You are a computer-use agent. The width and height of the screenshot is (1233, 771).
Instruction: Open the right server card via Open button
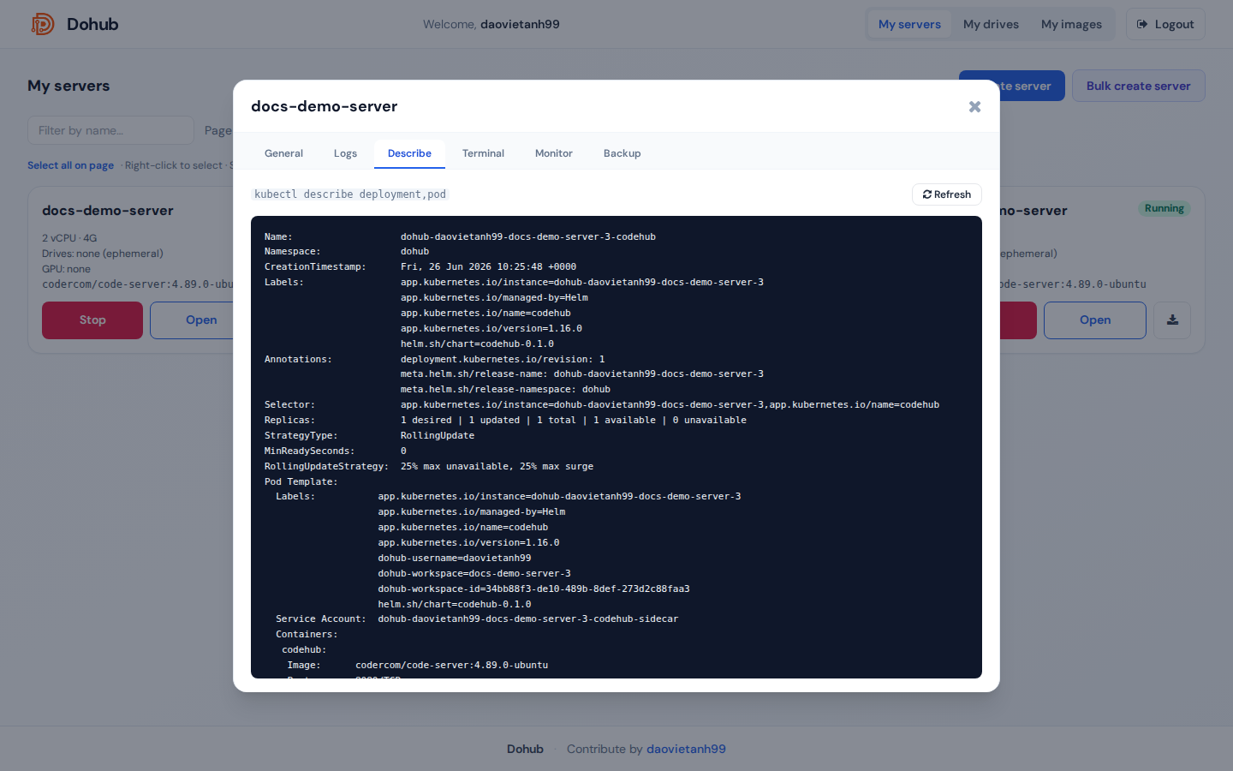(x=1095, y=320)
